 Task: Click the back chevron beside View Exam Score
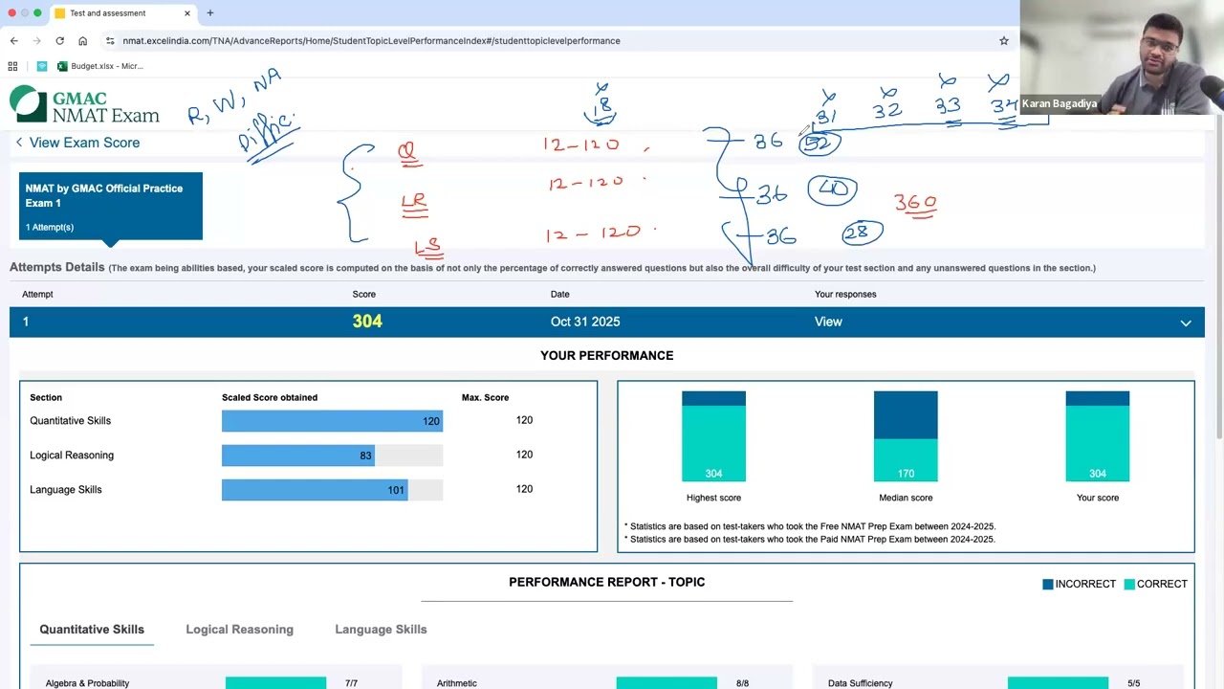[x=18, y=142]
